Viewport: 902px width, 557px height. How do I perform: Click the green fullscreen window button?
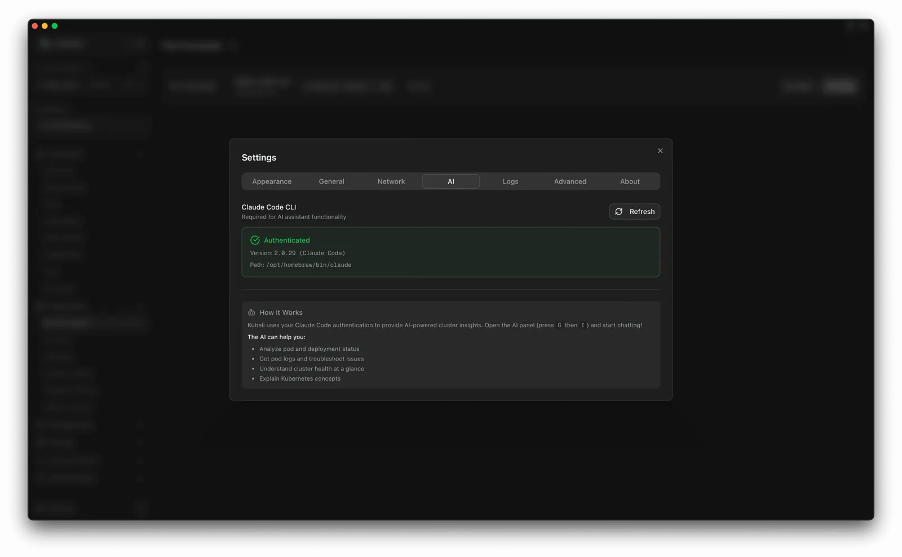click(55, 26)
